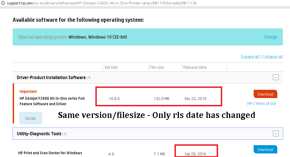Click the Utility-Diagnostic Tools heading

point(39,134)
